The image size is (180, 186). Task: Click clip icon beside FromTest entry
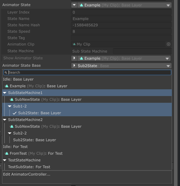[x=7, y=153]
